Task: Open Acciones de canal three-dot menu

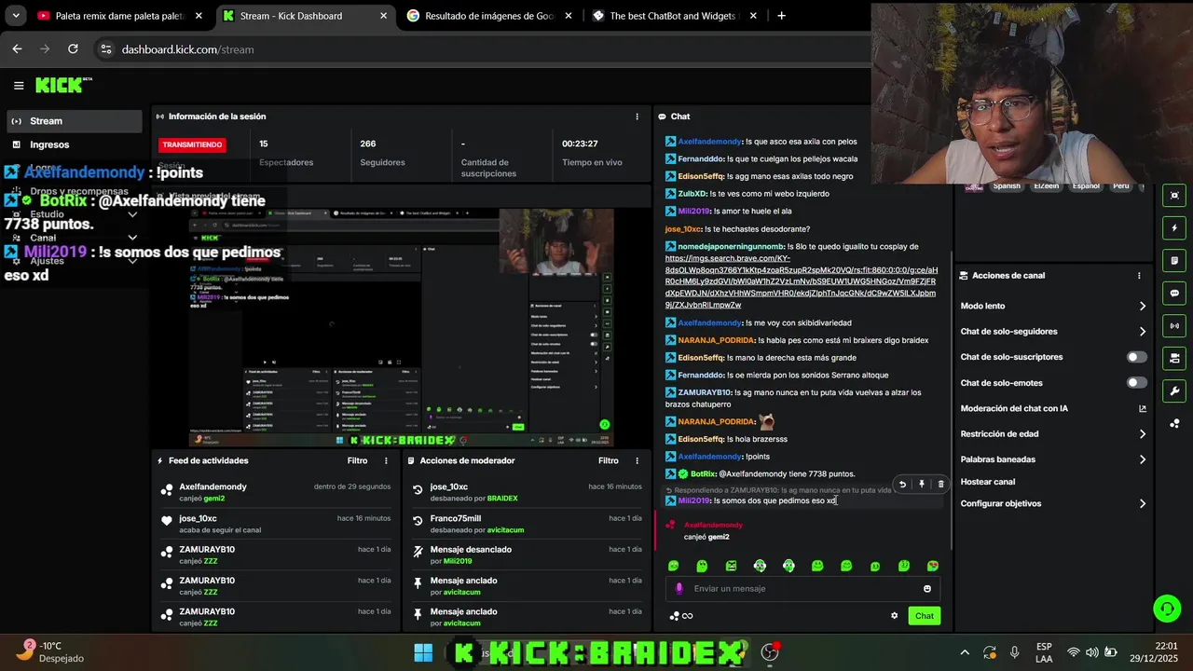Action: pyautogui.click(x=1139, y=276)
